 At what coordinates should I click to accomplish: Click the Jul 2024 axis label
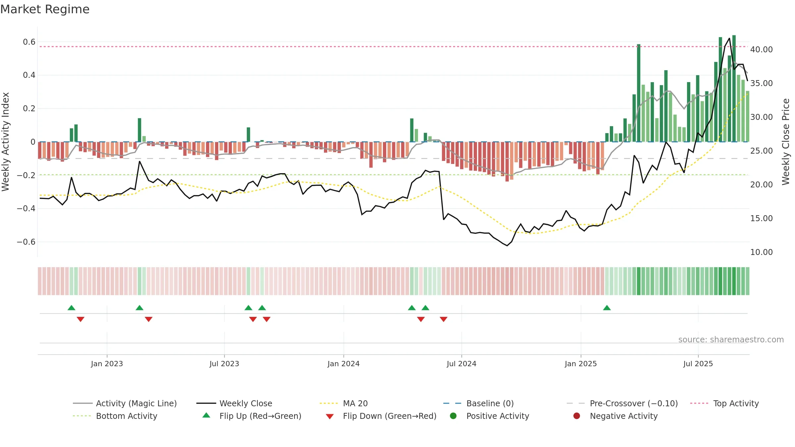(461, 364)
